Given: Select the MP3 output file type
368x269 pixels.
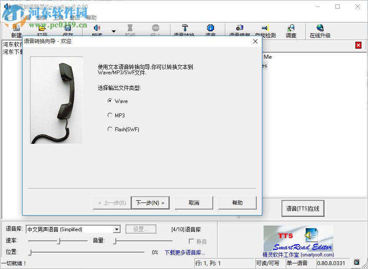Looking at the screenshot, I should coord(111,115).
